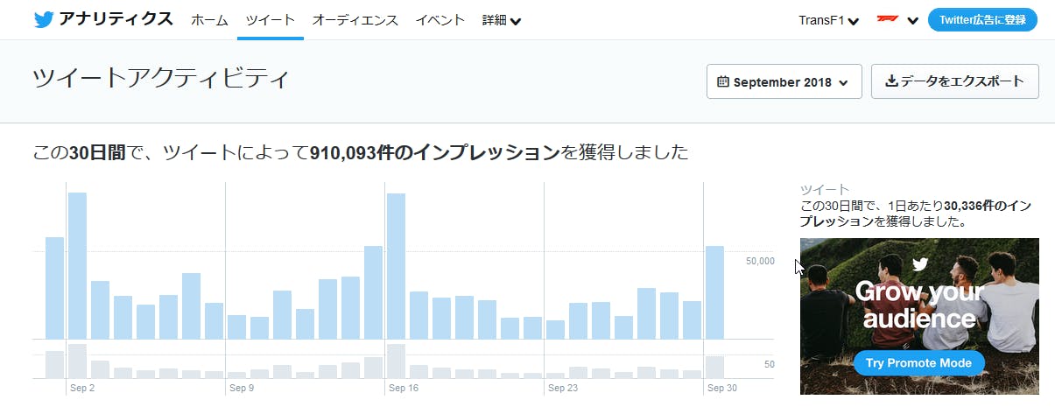The image size is (1055, 407).
Task: Switch to the オーディエンス tab
Action: pyautogui.click(x=355, y=20)
